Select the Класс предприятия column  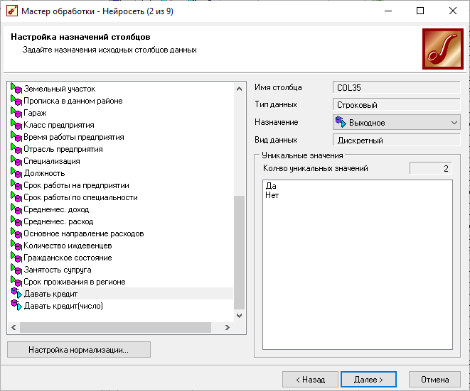59,125
